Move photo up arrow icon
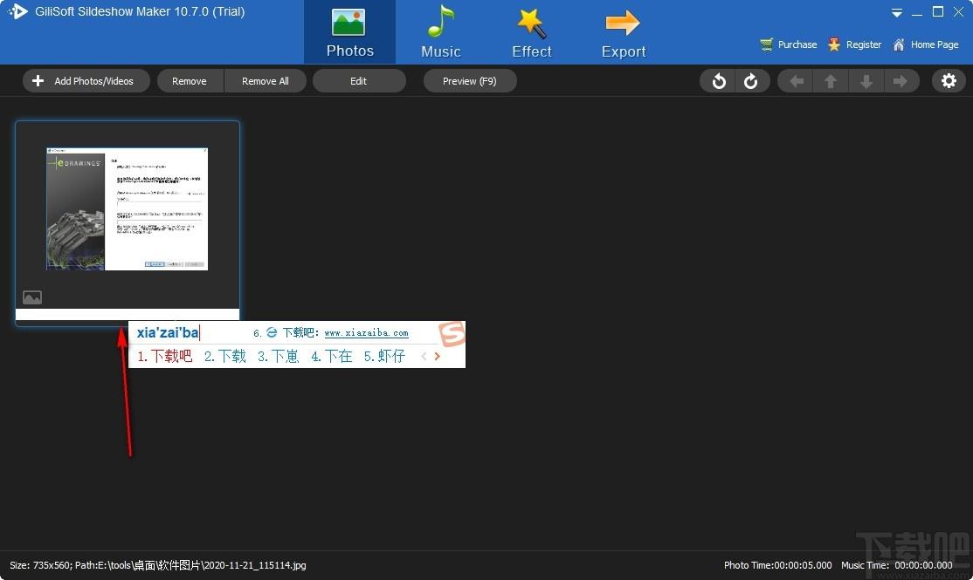The height and width of the screenshot is (580, 973). [831, 81]
